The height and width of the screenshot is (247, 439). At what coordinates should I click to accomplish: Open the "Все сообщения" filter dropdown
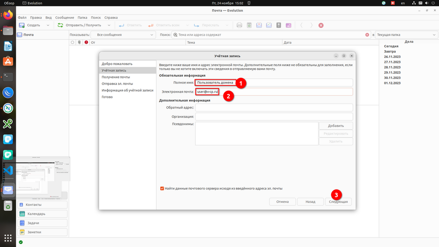point(123,35)
